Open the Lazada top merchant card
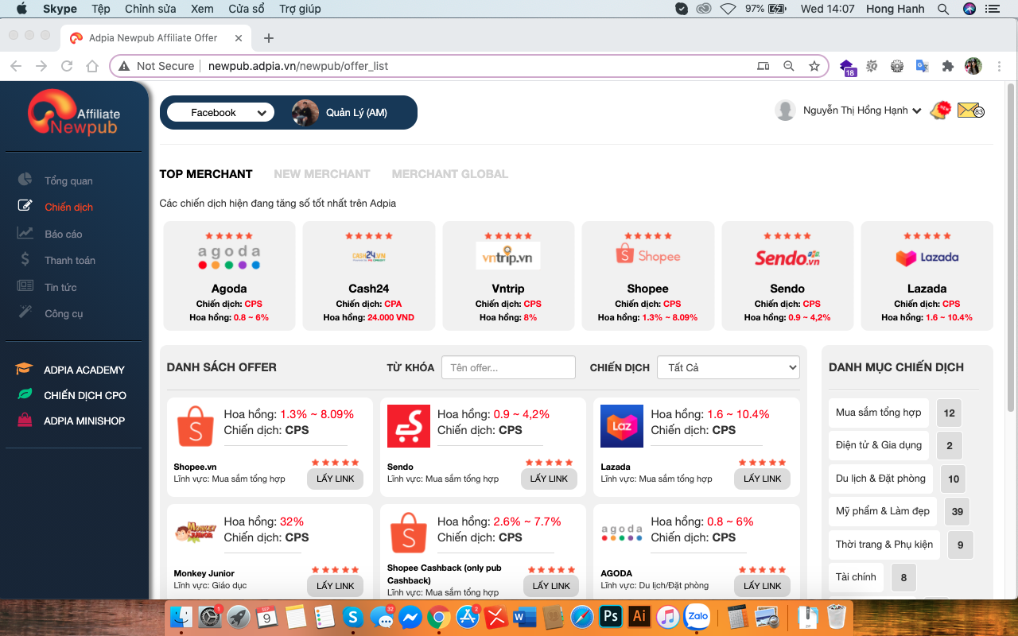The width and height of the screenshot is (1018, 636). 927,276
